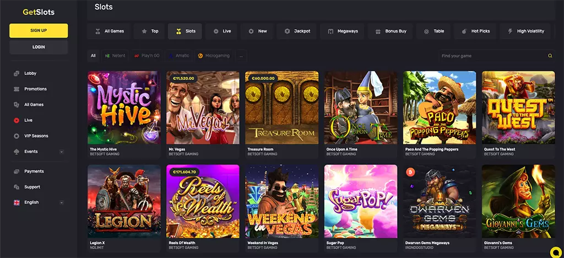This screenshot has width=564, height=258.
Task: Open the Legion X game thumbnail
Action: click(x=124, y=202)
